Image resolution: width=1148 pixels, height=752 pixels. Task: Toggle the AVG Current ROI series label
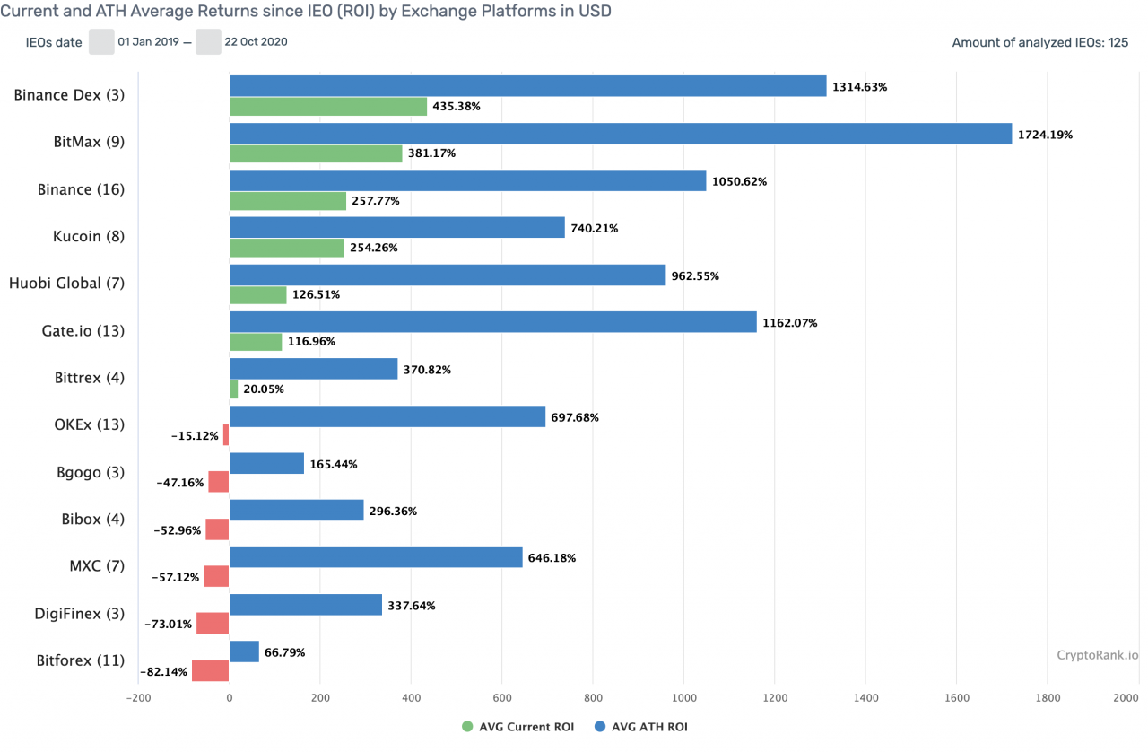[526, 727]
